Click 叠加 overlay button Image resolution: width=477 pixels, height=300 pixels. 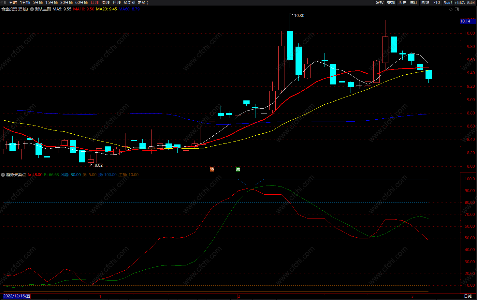tap(391, 3)
